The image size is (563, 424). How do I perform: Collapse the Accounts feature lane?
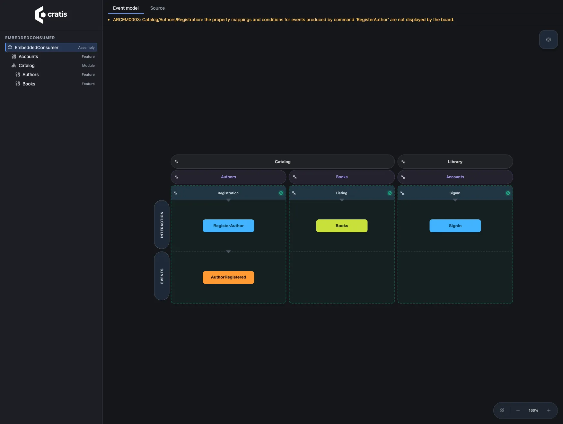pyautogui.click(x=403, y=177)
